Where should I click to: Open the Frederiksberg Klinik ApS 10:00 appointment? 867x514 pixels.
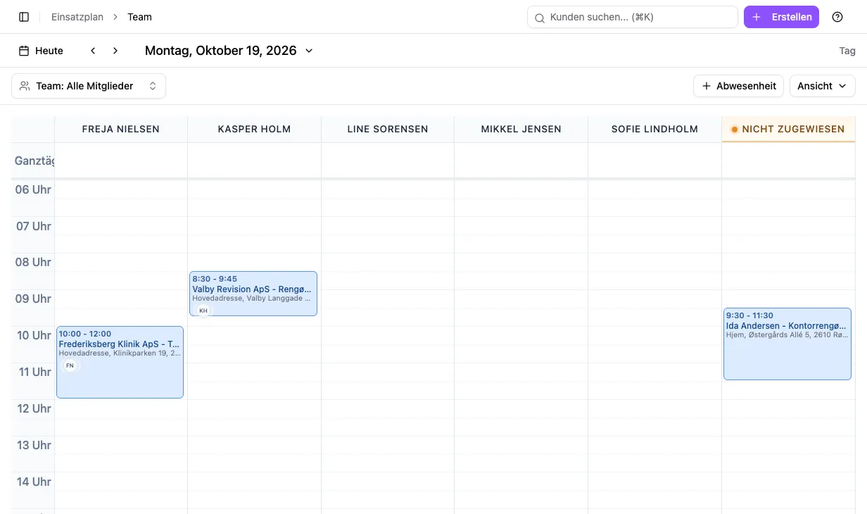[x=120, y=362]
